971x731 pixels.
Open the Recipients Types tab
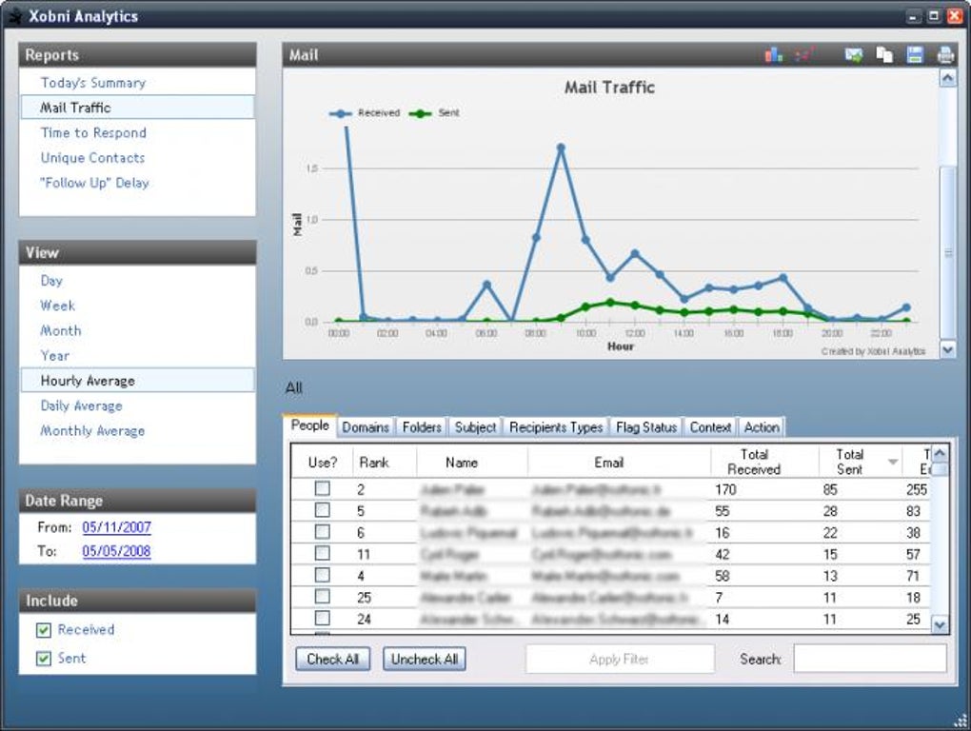pyautogui.click(x=556, y=427)
